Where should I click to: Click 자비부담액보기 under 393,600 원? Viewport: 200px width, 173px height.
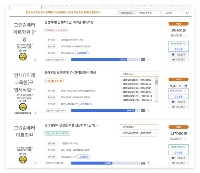(178, 44)
